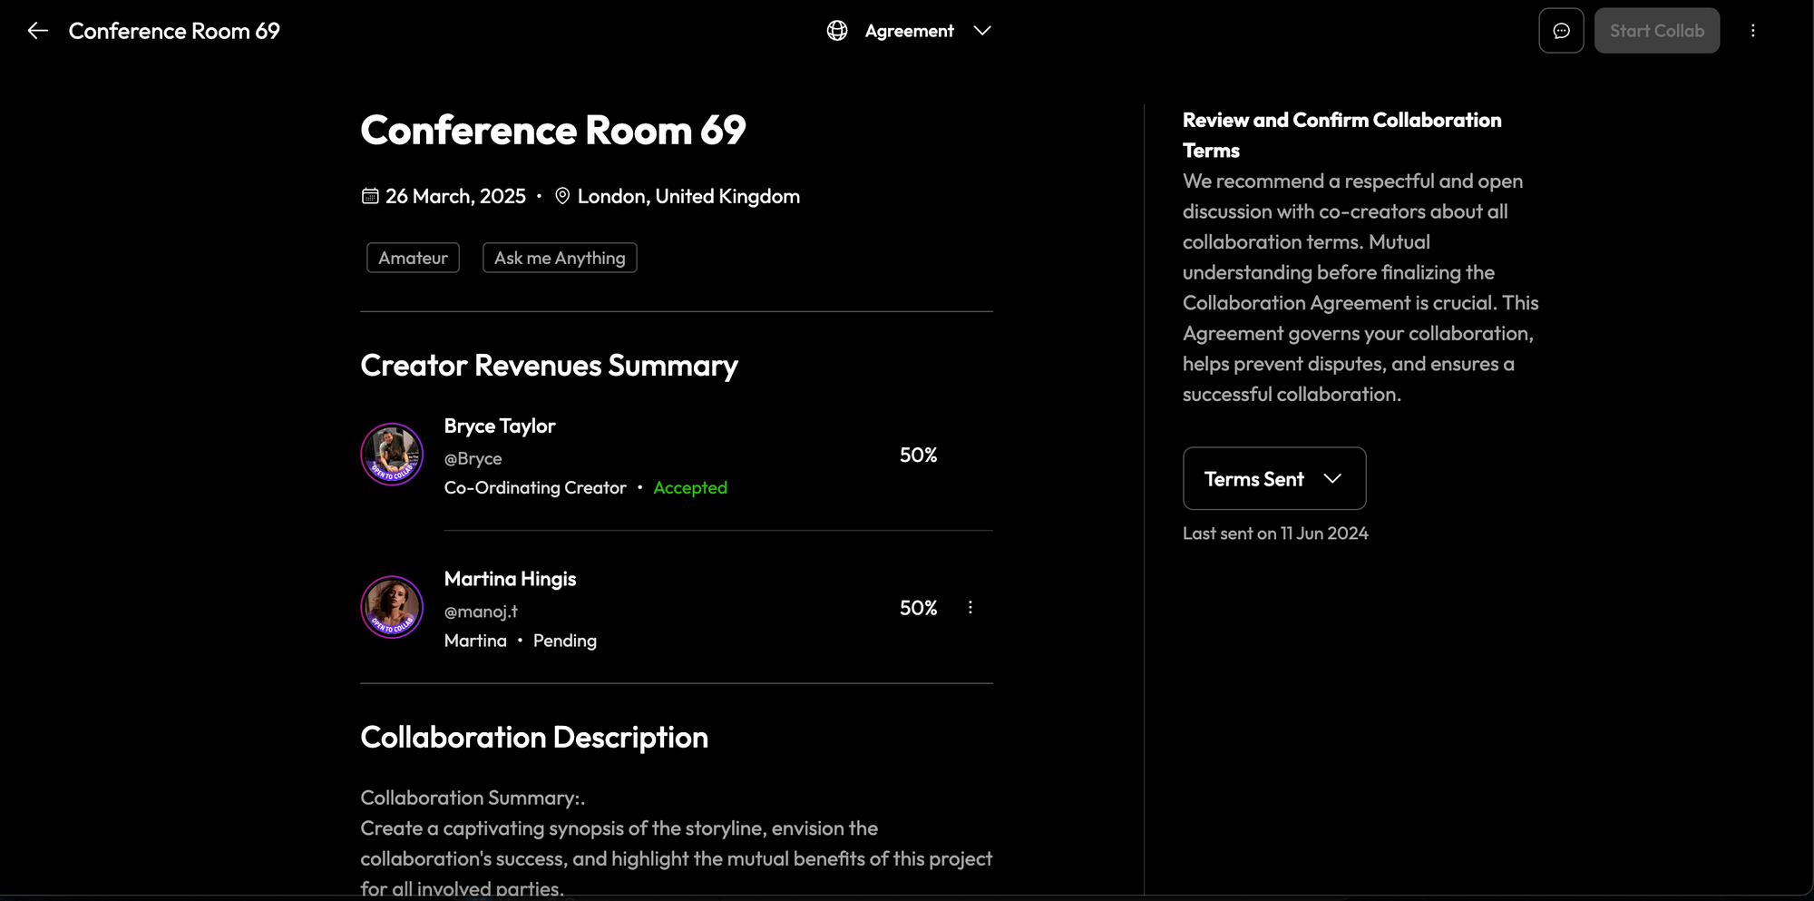Click the @Bryce username handle
Image resolution: width=1814 pixels, height=901 pixels.
click(x=473, y=459)
